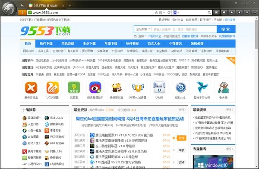The image size is (259, 169).
Task: Open the 软件教程 navigation tab
Action: pos(133,44)
